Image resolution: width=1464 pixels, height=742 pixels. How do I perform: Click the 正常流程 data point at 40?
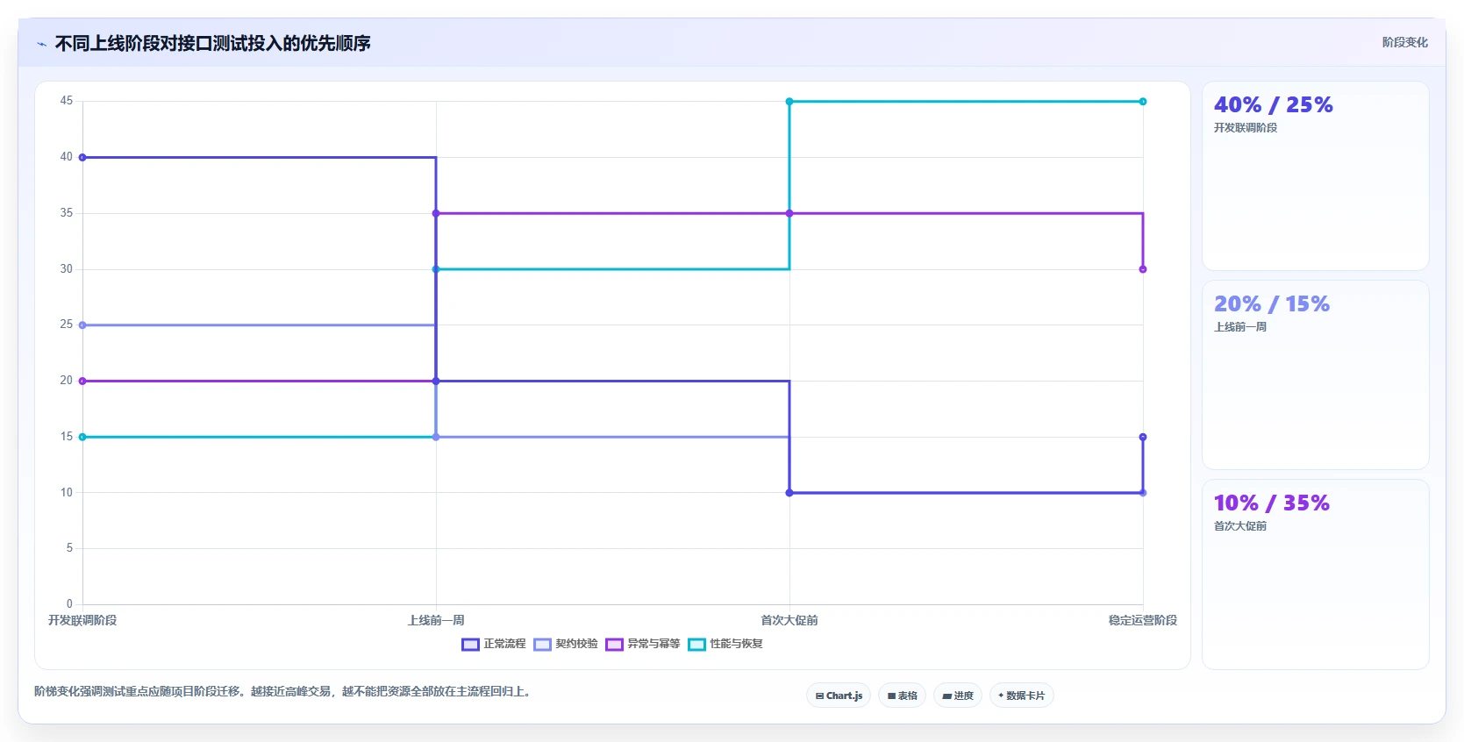(x=82, y=157)
